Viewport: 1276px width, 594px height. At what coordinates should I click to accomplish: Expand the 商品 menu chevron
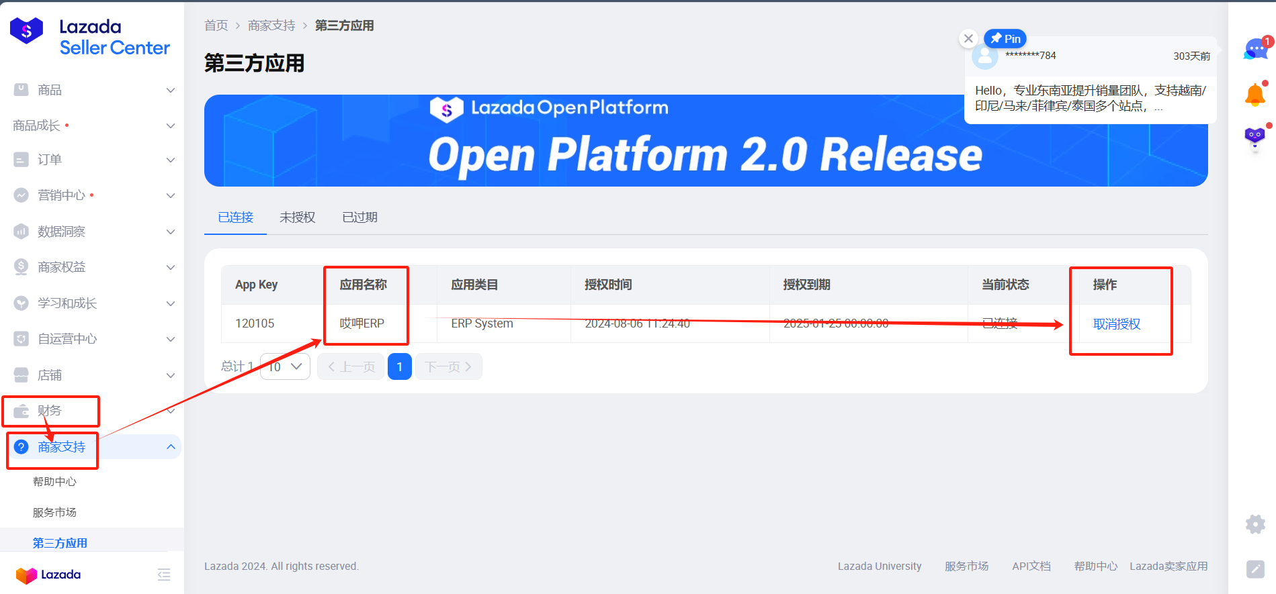pos(171,90)
